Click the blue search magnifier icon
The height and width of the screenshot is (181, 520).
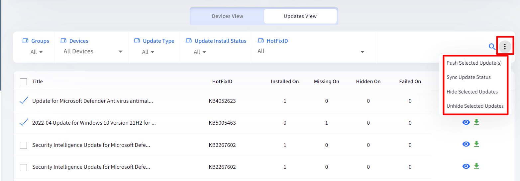click(492, 47)
